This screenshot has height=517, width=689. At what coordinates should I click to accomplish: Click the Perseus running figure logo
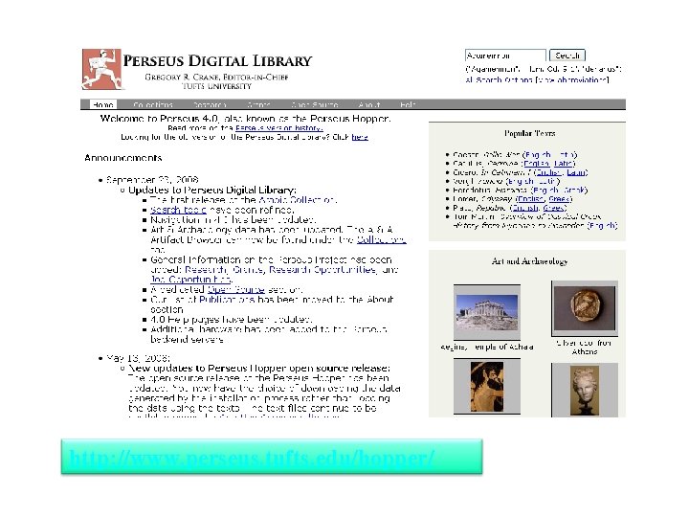[101, 70]
